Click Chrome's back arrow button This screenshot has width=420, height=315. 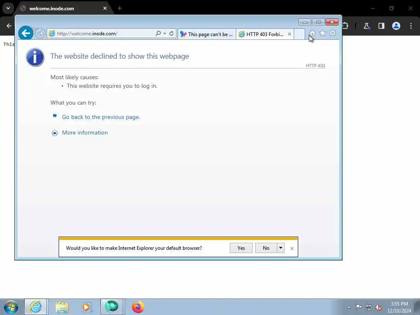click(9, 26)
